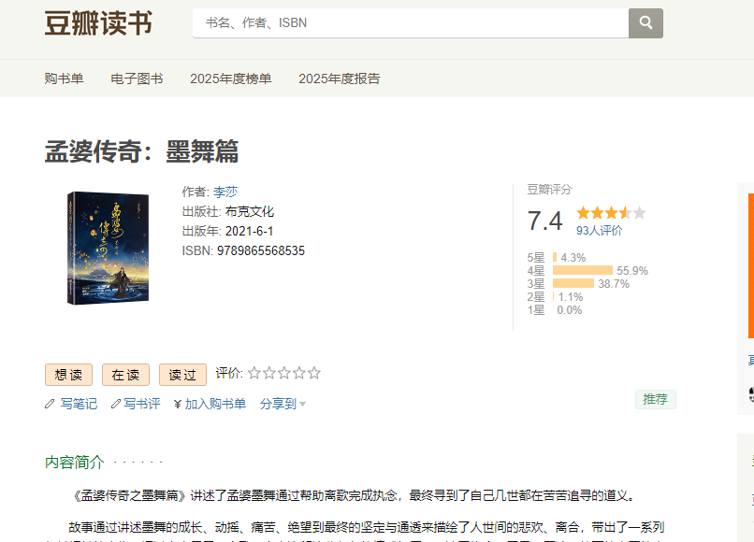Mark the book as 想读
Screen dimensions: 754x542
[x=68, y=375]
